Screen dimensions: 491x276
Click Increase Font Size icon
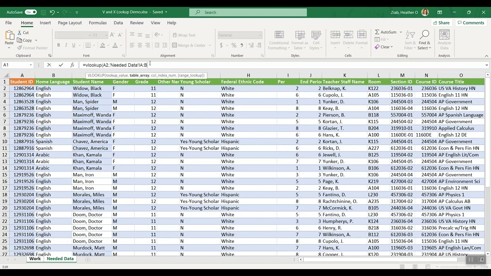point(112,35)
